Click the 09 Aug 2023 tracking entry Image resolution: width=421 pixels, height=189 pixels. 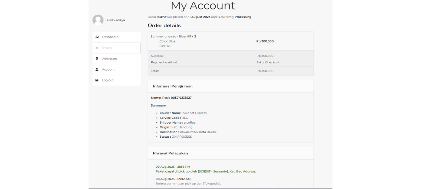pos(205,169)
